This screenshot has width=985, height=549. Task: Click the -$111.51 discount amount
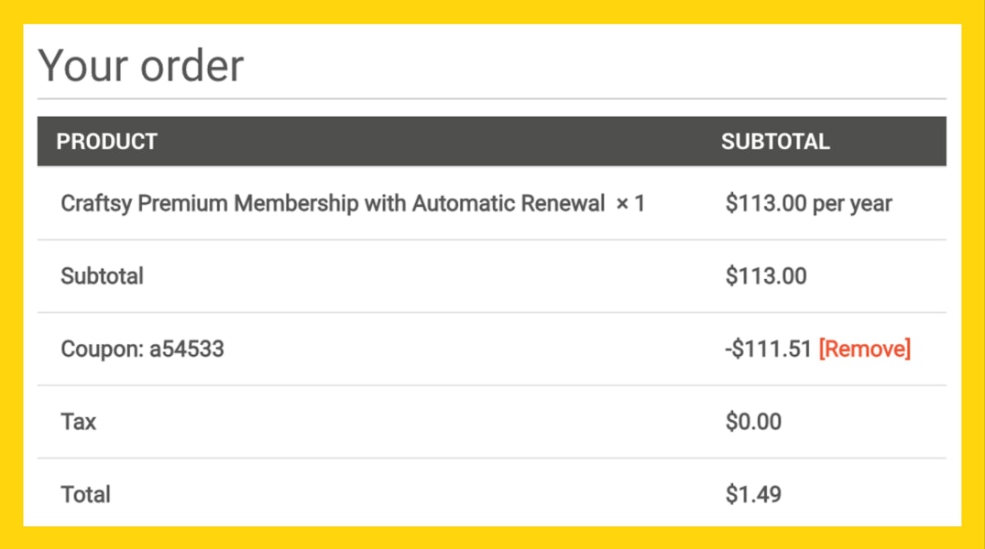point(768,349)
